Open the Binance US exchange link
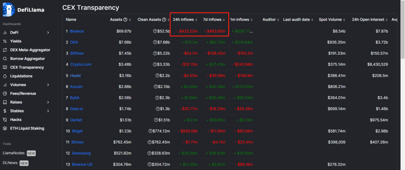This screenshot has height=170, width=405. click(82, 164)
